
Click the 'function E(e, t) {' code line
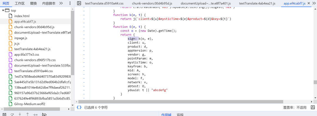(x=129, y=27)
